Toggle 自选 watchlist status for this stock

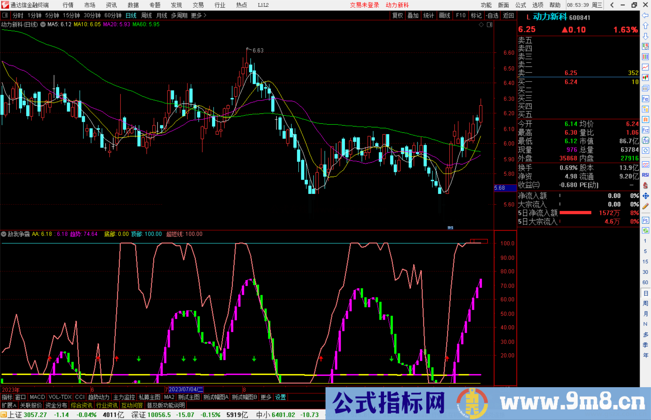(492, 15)
